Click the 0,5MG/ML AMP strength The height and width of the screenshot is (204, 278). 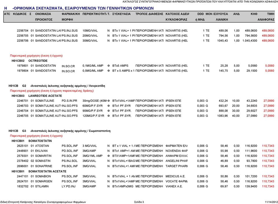(x=93, y=71)
